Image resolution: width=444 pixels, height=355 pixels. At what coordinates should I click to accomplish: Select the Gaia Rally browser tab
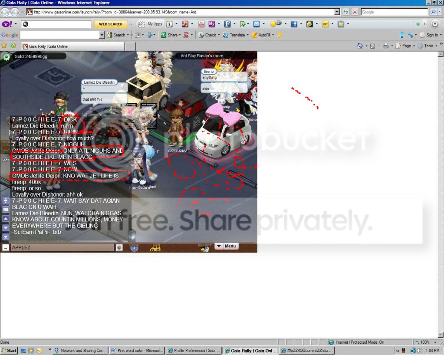click(x=73, y=46)
